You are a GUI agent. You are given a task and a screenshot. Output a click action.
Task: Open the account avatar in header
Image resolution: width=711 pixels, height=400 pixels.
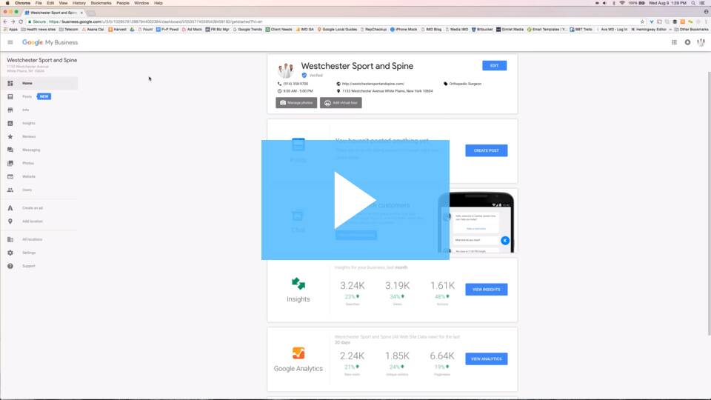point(701,42)
